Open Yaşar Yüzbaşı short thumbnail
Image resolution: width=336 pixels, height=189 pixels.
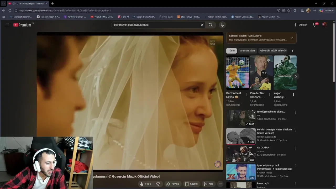[x=285, y=73]
